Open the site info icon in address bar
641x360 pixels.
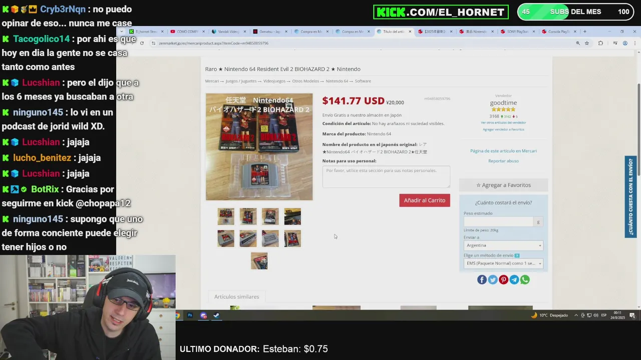(x=154, y=43)
